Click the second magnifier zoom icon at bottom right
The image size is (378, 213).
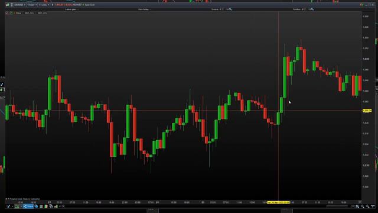point(362,206)
